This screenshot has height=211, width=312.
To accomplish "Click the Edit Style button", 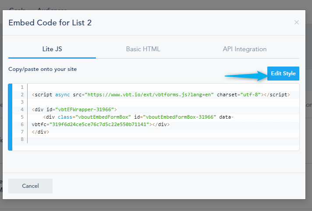I will pos(283,74).
